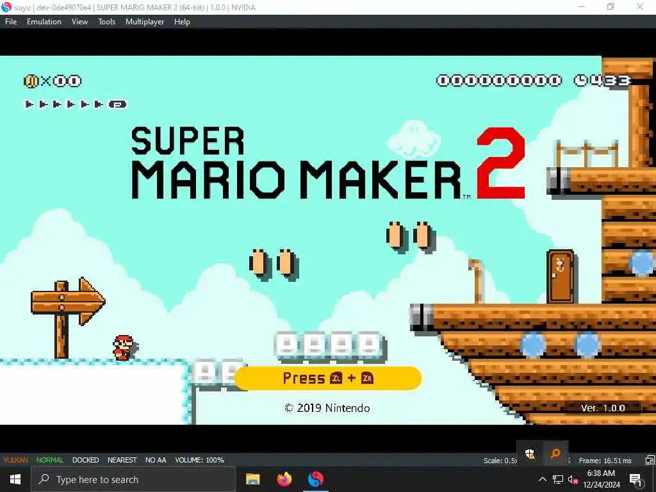Click the ZR button icon in prompt

point(367,378)
